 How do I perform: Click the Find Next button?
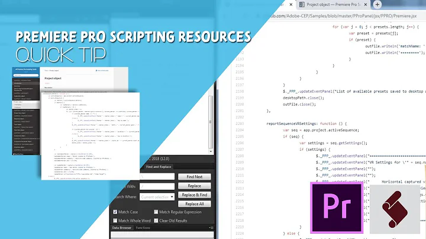[195, 176]
